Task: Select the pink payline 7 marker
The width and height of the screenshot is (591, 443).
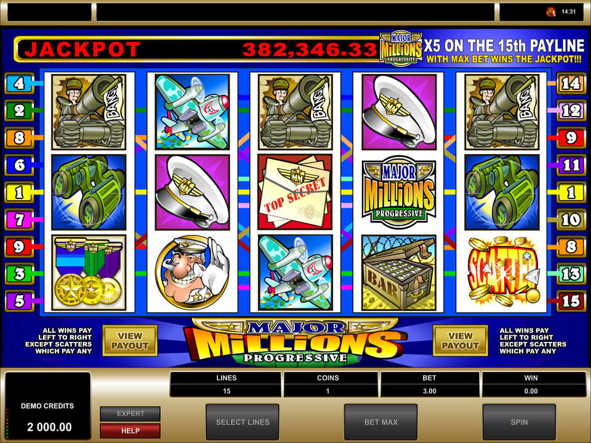Action: [x=19, y=219]
